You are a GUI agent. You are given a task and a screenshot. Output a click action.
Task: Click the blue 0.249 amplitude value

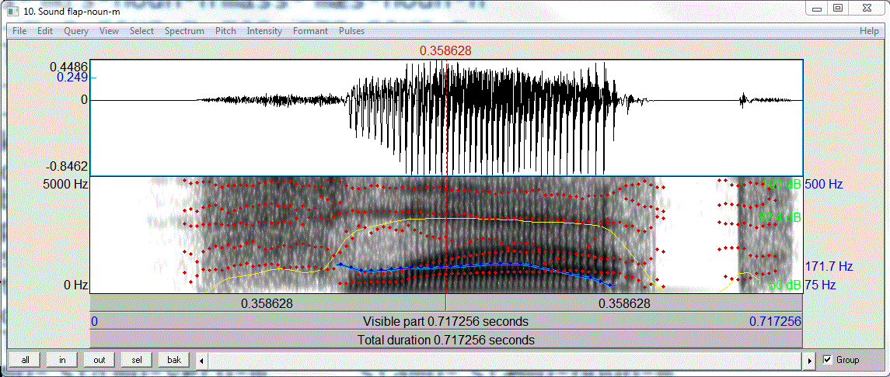click(72, 78)
